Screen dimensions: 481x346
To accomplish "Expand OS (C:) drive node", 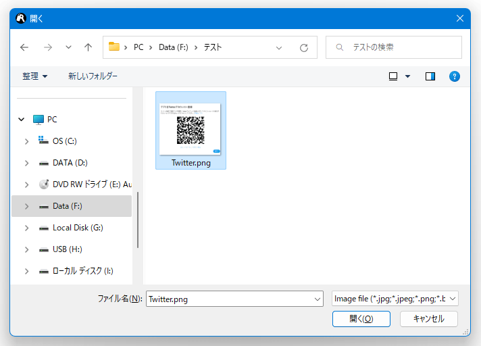I will coord(27,141).
